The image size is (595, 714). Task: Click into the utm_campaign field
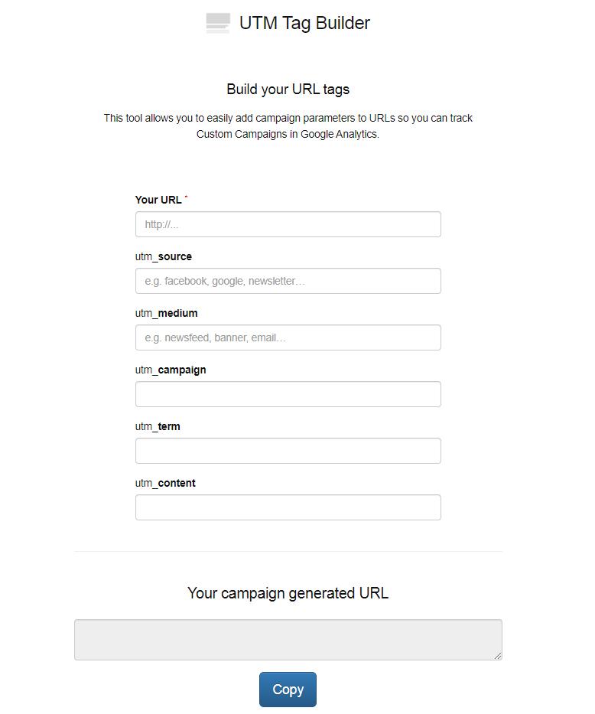coord(288,394)
